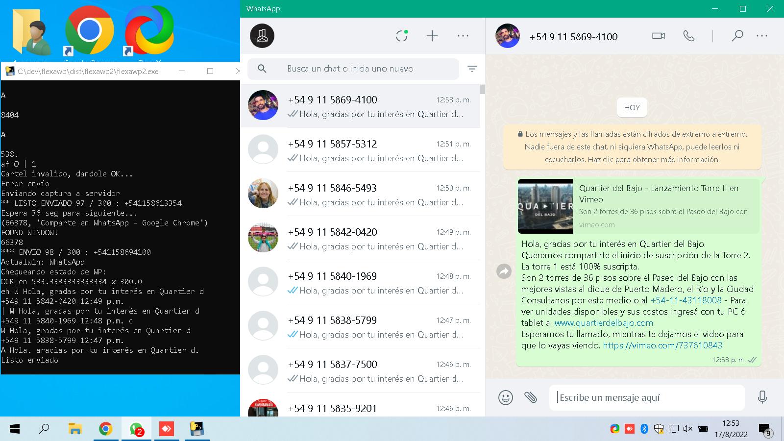This screenshot has width=784, height=441.
Task: Click contact avatar in conversation header
Action: coord(508,36)
